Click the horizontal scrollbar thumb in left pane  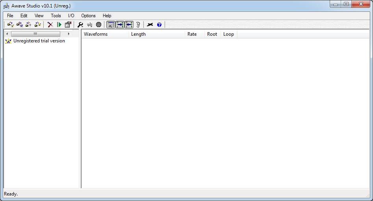[x=36, y=34]
